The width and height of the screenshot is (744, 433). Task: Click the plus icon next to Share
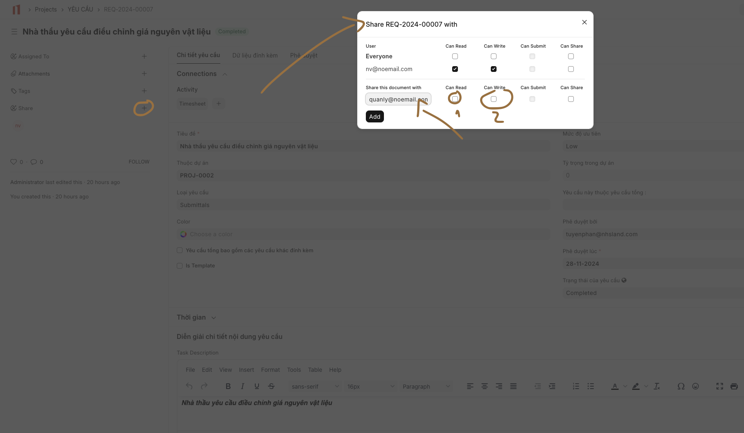point(144,108)
